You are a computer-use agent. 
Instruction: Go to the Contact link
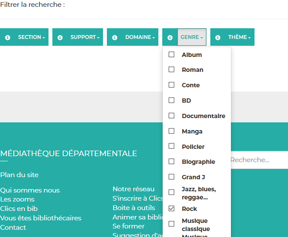tap(13, 228)
